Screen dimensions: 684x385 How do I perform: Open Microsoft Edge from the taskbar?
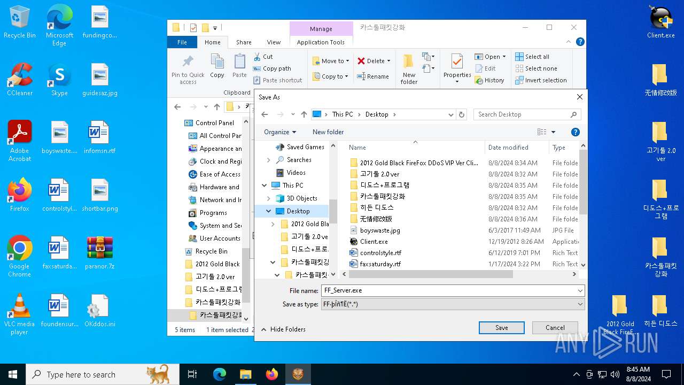click(x=220, y=374)
